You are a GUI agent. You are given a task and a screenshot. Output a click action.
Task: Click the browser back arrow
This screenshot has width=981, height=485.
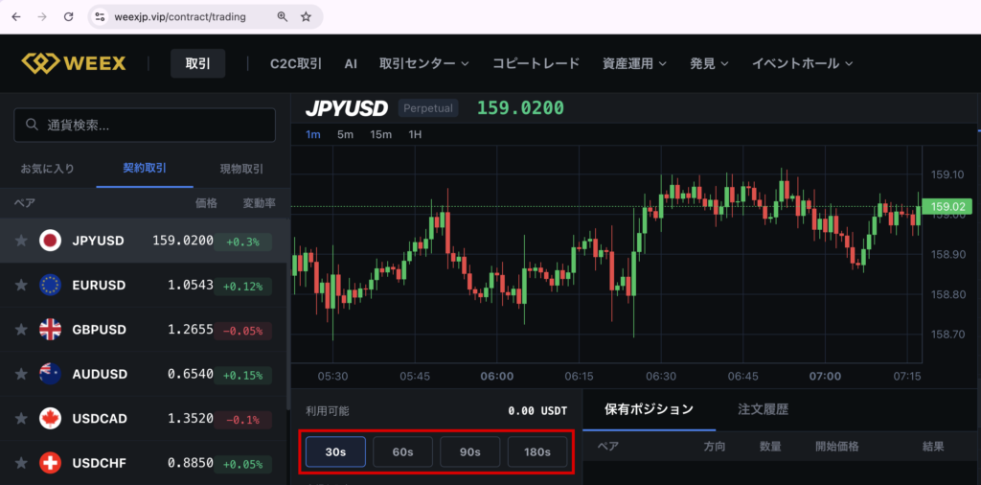point(16,17)
